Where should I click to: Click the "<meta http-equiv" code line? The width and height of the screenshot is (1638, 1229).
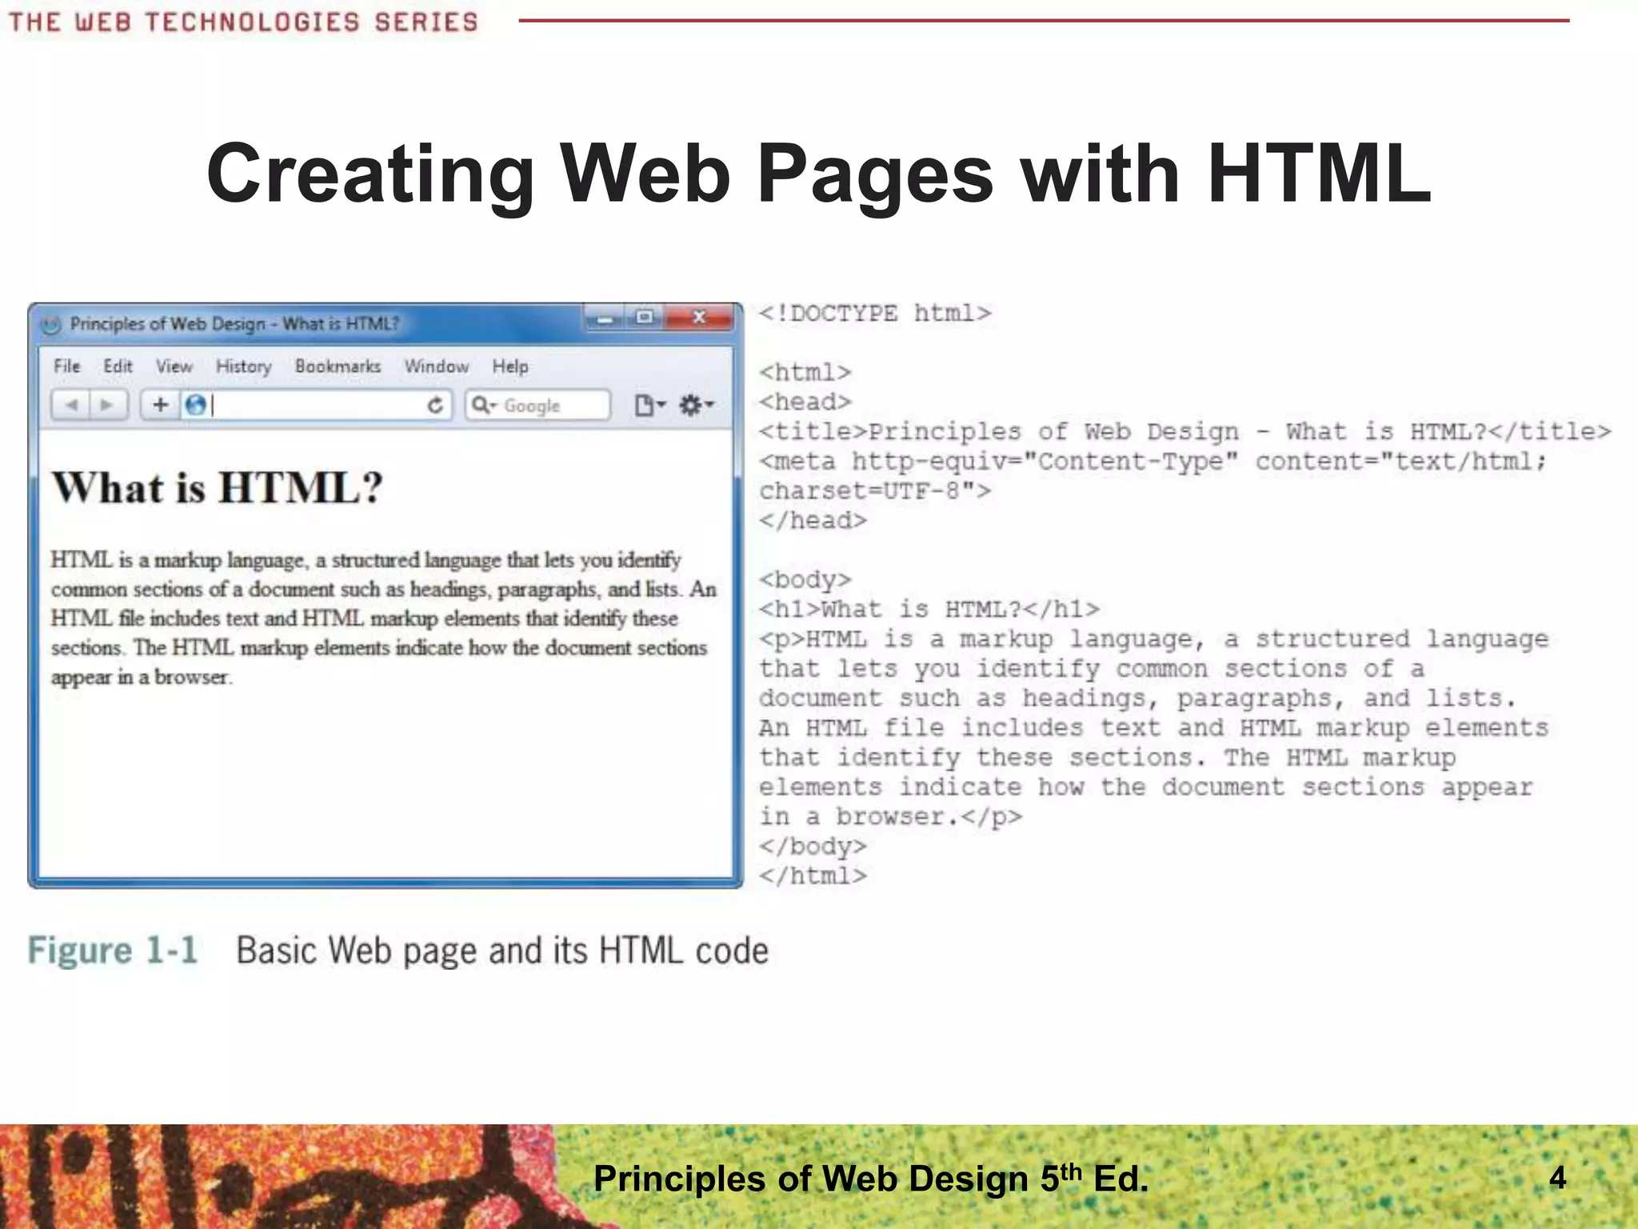(x=1153, y=462)
